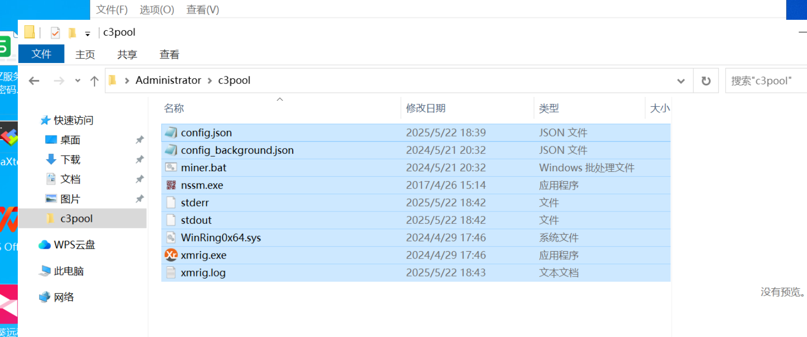This screenshot has width=807, height=337.
Task: Open 桌面 in the navigation pane
Action: (70, 140)
